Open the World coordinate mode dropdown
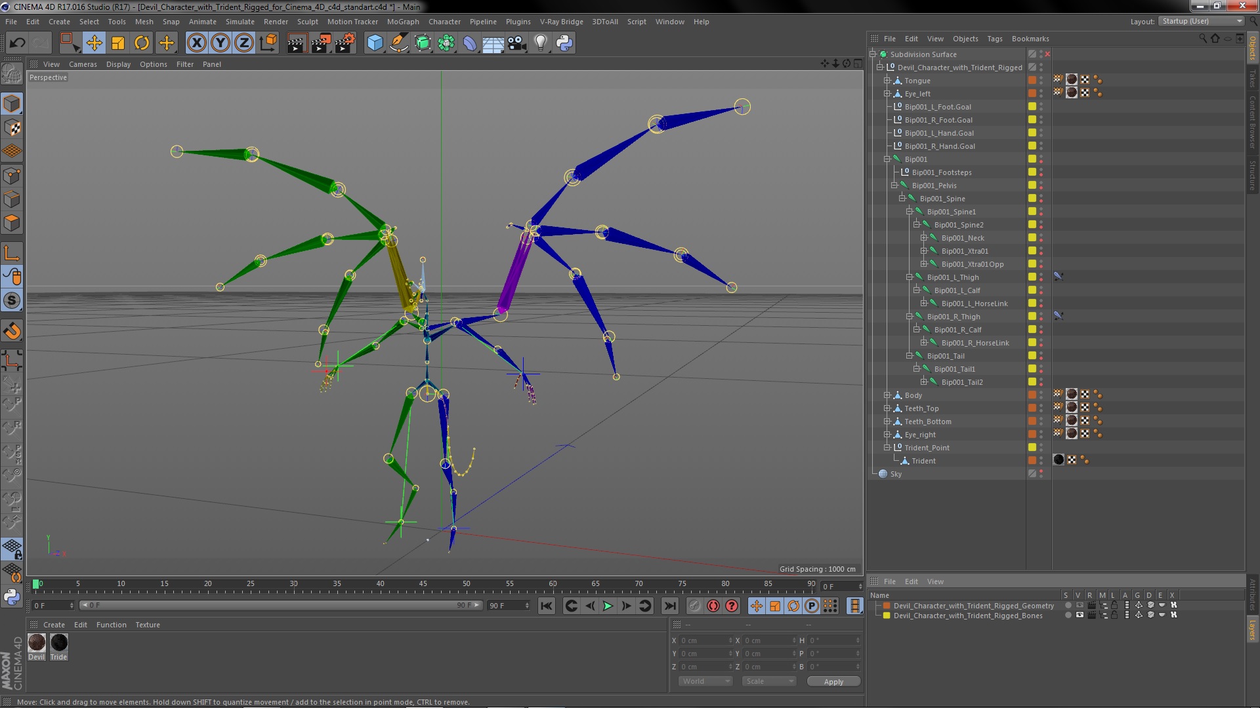1260x708 pixels. pos(705,681)
